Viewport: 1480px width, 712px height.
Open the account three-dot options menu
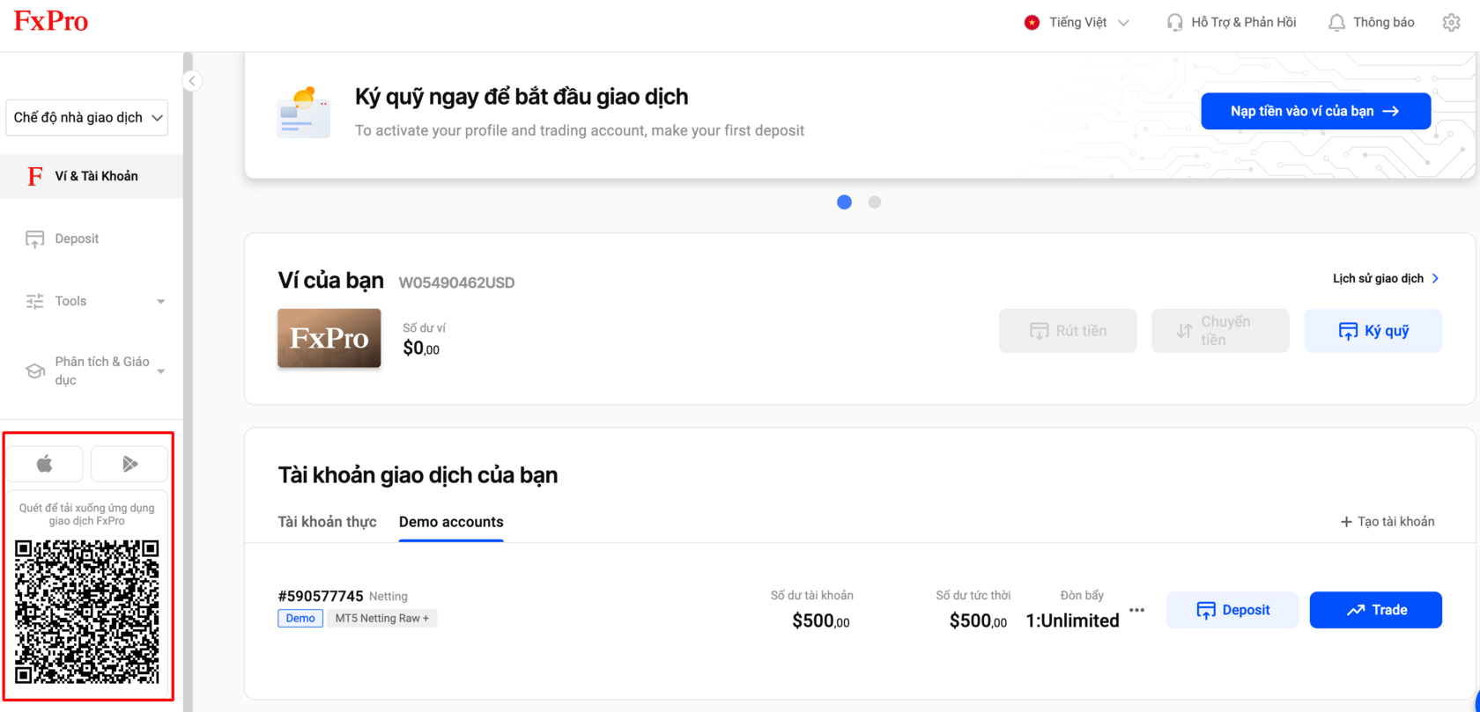pyautogui.click(x=1136, y=610)
